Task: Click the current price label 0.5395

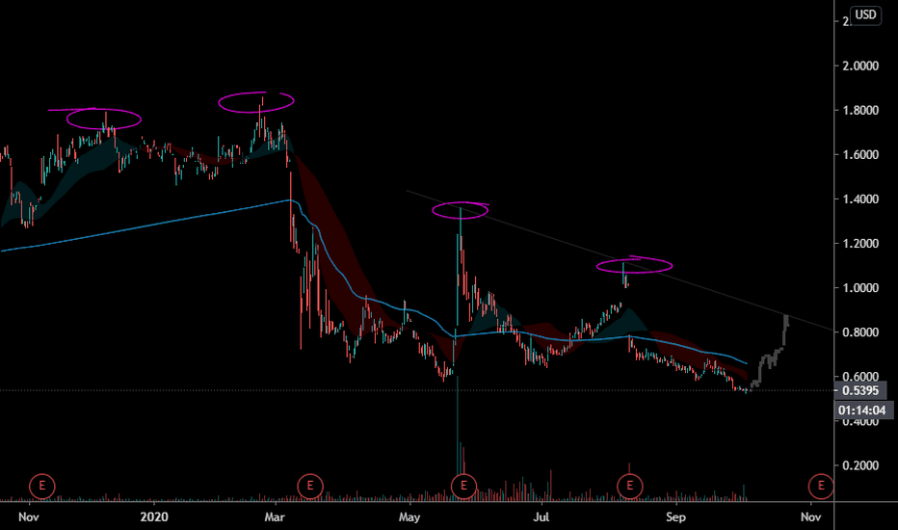Action: coord(860,391)
